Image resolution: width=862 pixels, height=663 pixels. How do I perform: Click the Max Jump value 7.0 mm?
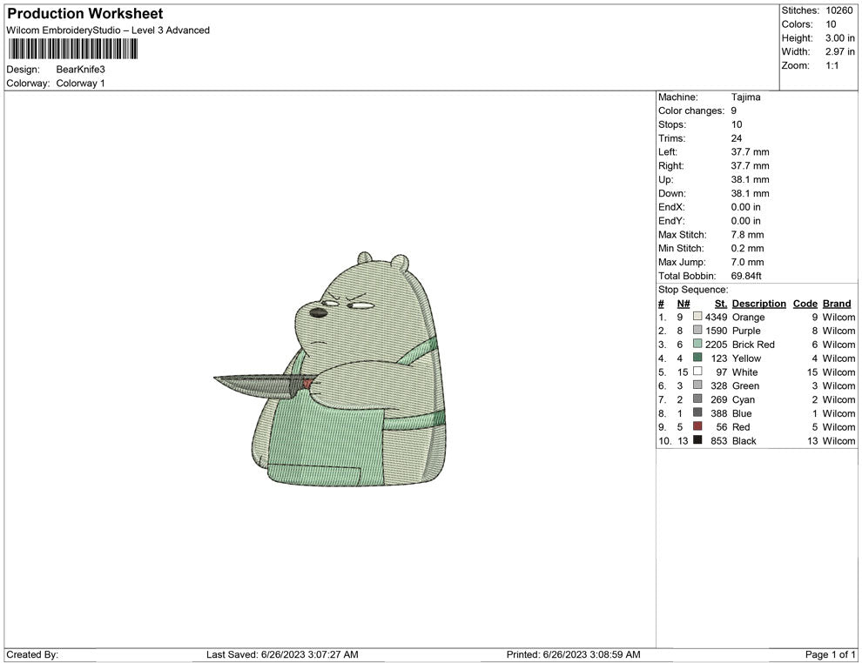(x=748, y=262)
